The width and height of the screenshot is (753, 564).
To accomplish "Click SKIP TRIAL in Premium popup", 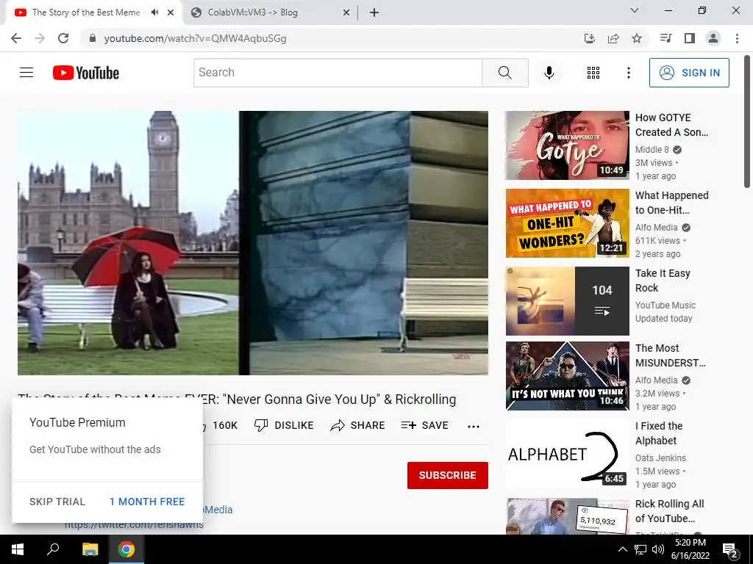I will point(57,502).
